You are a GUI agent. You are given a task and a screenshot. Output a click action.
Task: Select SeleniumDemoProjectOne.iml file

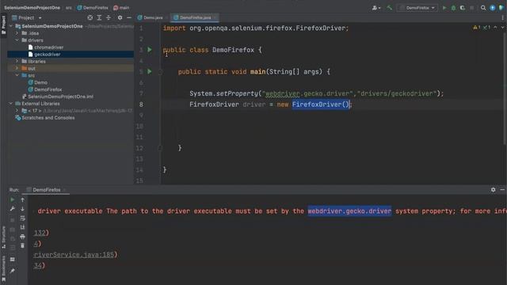(x=60, y=97)
